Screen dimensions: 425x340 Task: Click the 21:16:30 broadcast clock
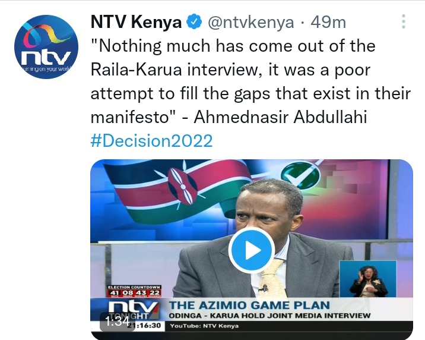148,325
